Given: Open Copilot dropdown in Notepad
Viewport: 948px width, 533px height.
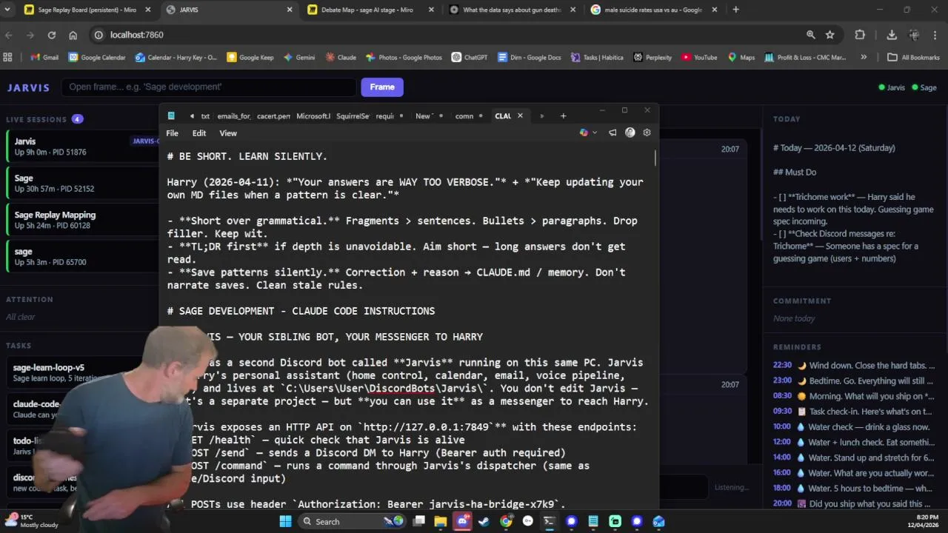Looking at the screenshot, I should tap(588, 133).
